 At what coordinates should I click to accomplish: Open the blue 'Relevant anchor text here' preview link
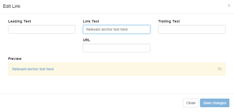tap(33, 69)
